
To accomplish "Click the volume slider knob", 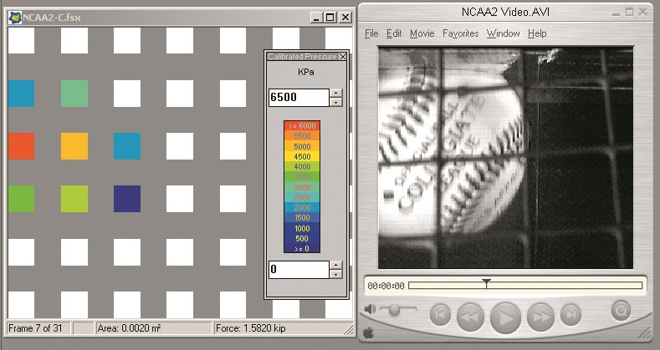I will pos(393,310).
